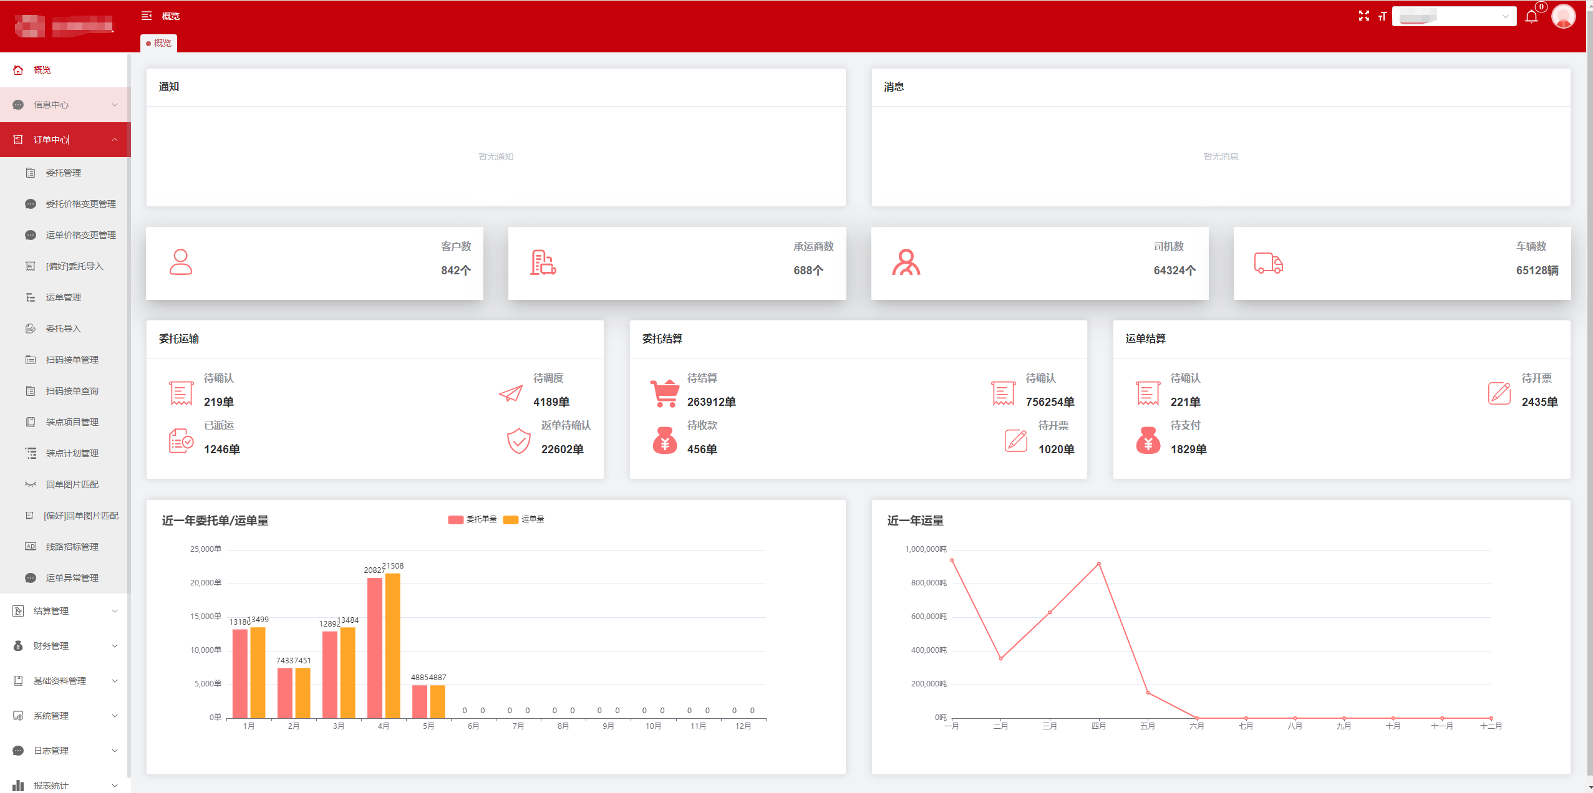Open the user avatar menu
This screenshot has height=793, width=1593.
click(1563, 16)
